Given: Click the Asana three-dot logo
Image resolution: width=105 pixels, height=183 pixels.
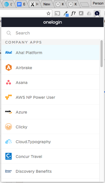Looking at the screenshot, I should click(9, 82).
